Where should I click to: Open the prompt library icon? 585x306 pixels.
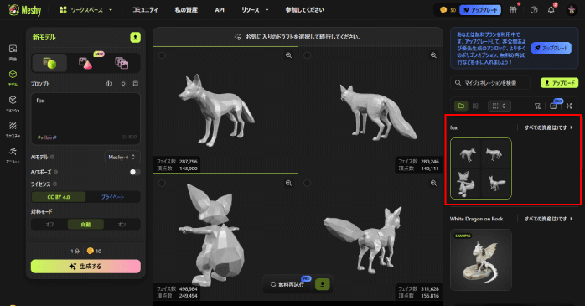[x=136, y=84]
